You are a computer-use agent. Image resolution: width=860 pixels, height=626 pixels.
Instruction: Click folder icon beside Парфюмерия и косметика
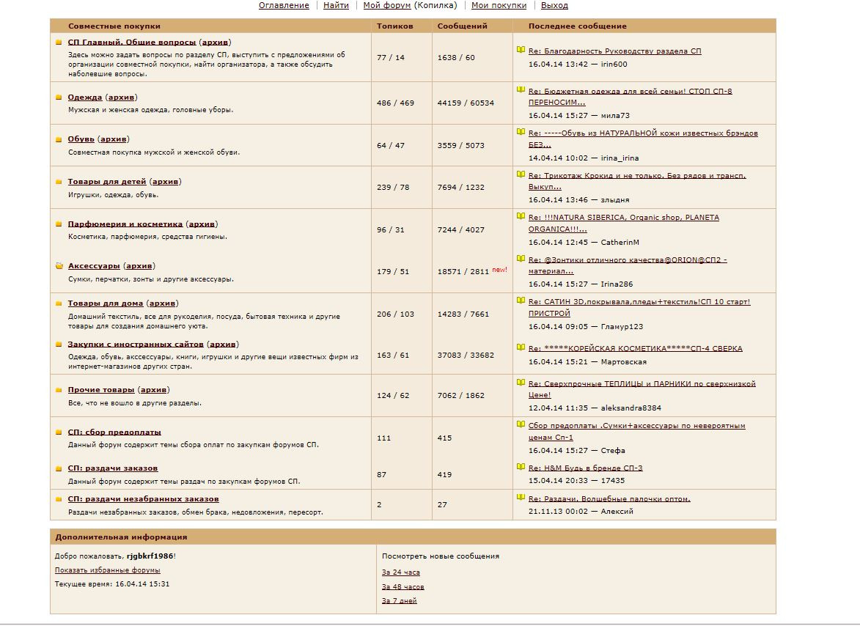coord(59,224)
